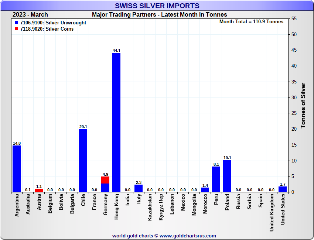Click the 'Tonnes of Silver' axis title
Image resolution: width=314 pixels, height=240 pixels.
pyautogui.click(x=303, y=106)
